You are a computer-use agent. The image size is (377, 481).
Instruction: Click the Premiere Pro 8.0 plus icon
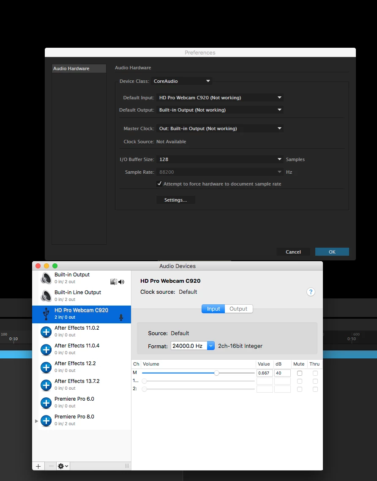(46, 421)
